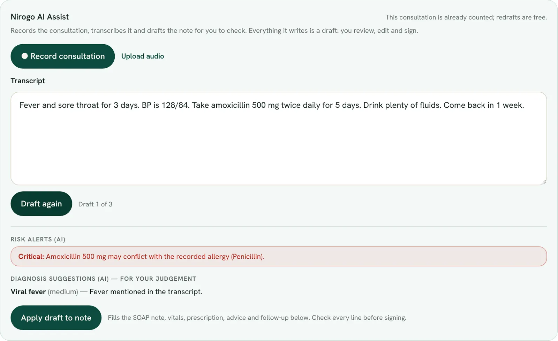The image size is (558, 341).
Task: Click inside the Transcript text area
Action: [x=279, y=138]
